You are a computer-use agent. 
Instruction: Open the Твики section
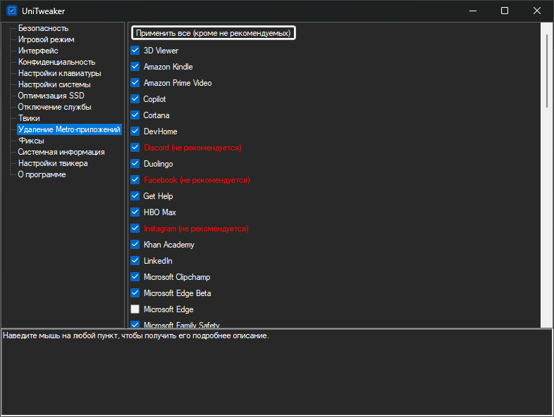pyautogui.click(x=29, y=118)
